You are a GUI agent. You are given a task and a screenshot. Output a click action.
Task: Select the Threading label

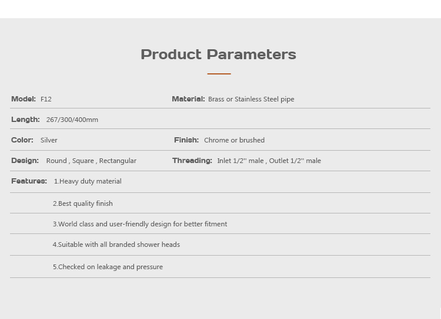pyautogui.click(x=192, y=161)
